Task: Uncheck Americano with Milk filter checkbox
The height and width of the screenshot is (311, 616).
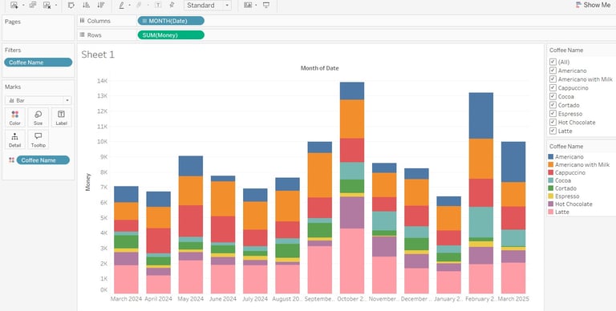Action: [x=553, y=79]
